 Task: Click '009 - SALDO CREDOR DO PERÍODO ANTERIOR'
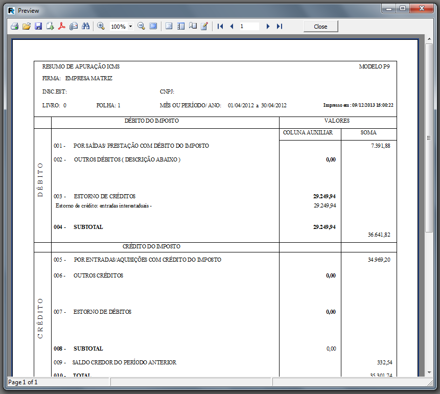pyautogui.click(x=115, y=362)
